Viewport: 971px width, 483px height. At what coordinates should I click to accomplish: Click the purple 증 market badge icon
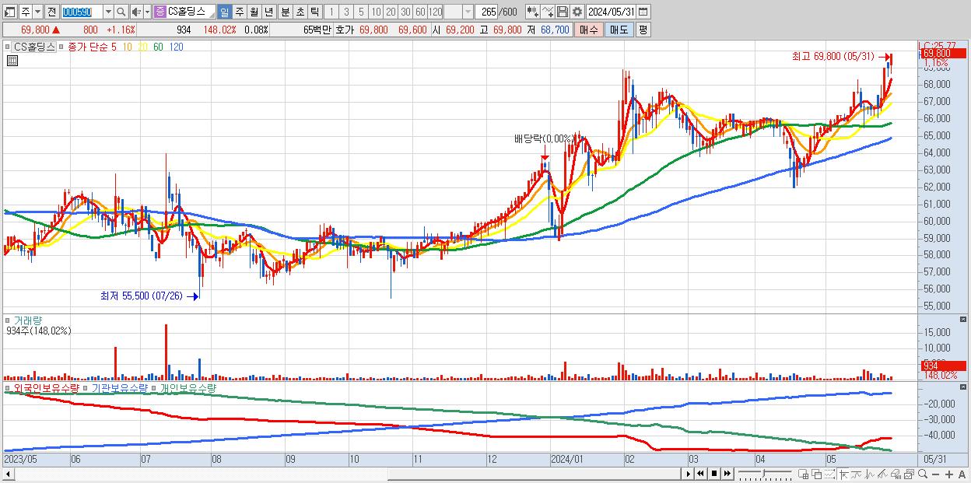click(x=159, y=12)
